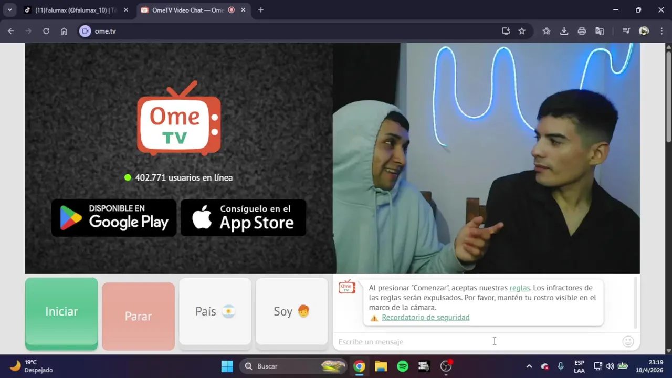Click the red Parar button
The image size is (672, 378).
(x=138, y=316)
